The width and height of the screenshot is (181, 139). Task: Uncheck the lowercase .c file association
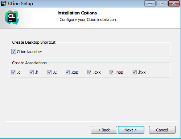point(13,72)
